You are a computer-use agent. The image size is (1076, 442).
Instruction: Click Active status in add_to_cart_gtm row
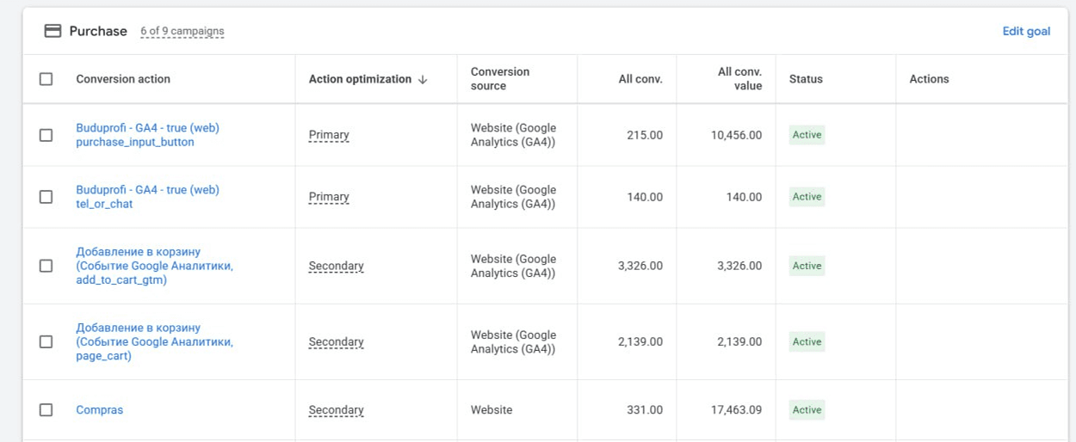click(807, 266)
